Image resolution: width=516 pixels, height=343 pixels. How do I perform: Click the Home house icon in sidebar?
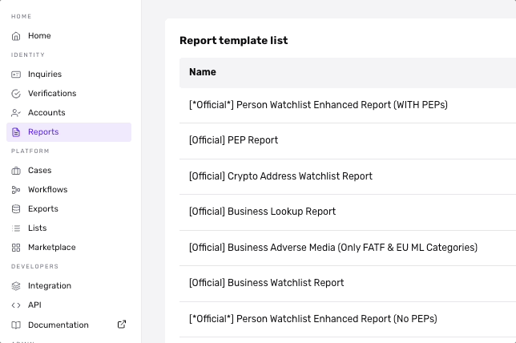(17, 36)
